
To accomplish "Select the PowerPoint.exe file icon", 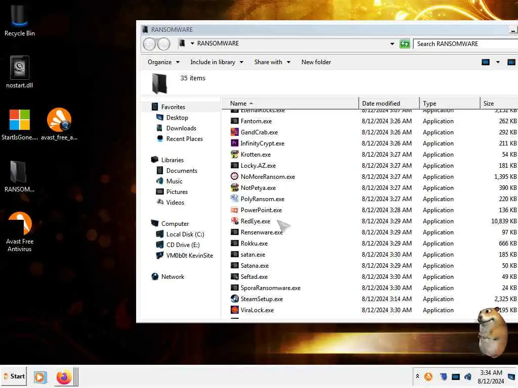I will pyautogui.click(x=234, y=210).
